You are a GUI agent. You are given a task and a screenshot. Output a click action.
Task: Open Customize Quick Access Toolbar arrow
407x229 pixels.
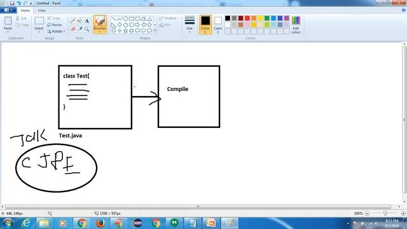click(x=31, y=3)
